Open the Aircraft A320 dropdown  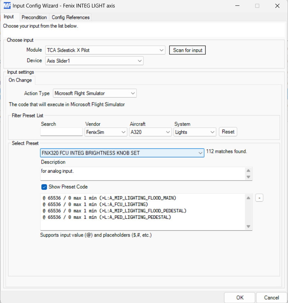[150, 132]
